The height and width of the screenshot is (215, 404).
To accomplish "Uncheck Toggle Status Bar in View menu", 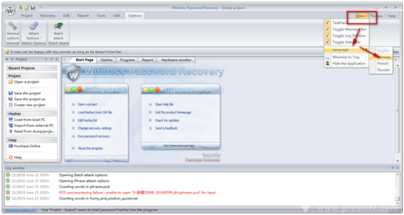I will coord(327,42).
